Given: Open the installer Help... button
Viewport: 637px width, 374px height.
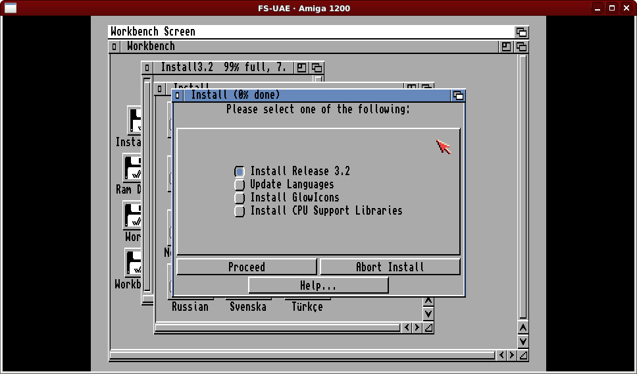Looking at the screenshot, I should click(x=318, y=285).
